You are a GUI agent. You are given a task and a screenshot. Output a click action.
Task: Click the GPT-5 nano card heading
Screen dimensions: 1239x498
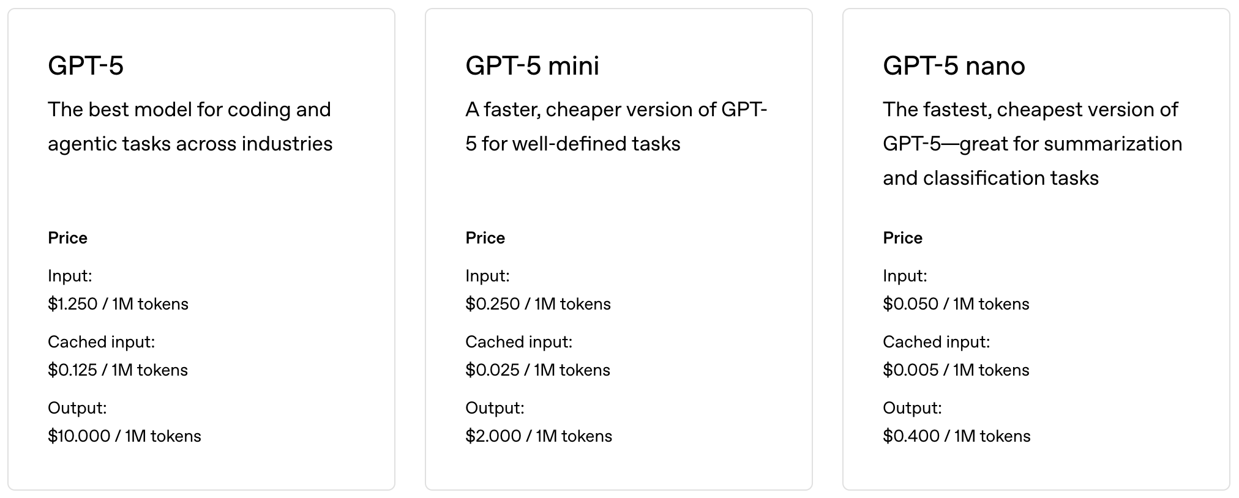point(954,65)
